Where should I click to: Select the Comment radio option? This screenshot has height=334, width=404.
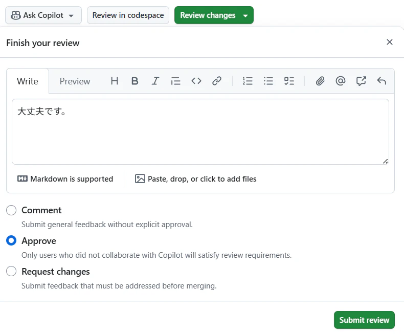click(11, 210)
